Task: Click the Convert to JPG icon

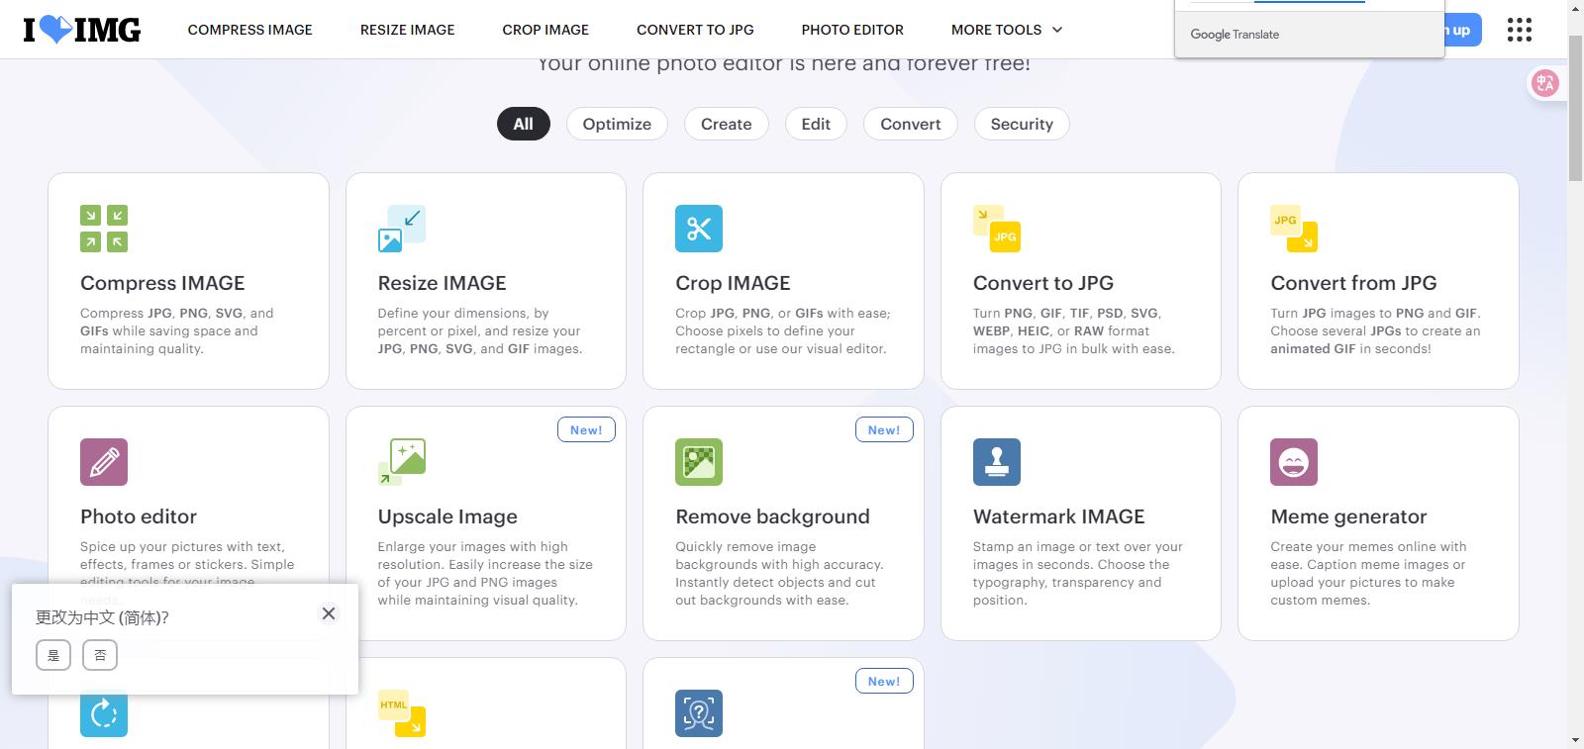Action: (x=996, y=229)
